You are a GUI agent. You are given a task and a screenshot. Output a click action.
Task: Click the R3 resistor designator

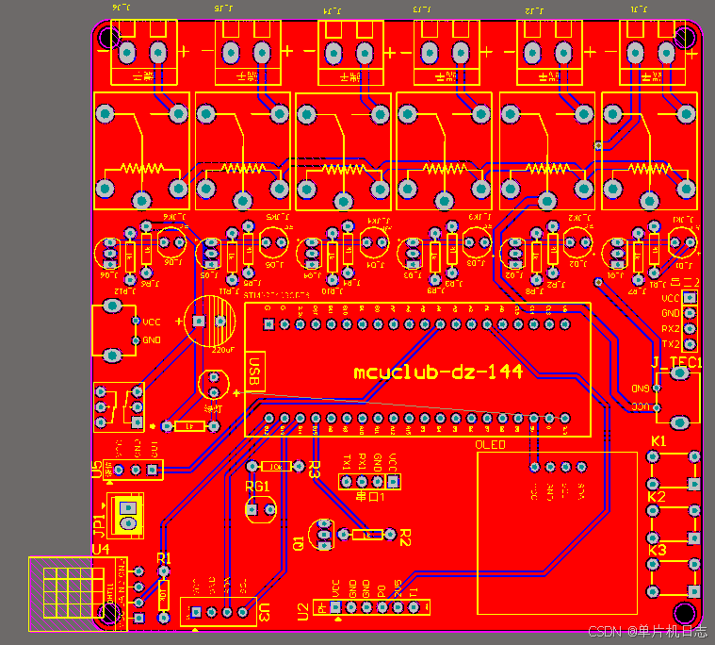315,470
